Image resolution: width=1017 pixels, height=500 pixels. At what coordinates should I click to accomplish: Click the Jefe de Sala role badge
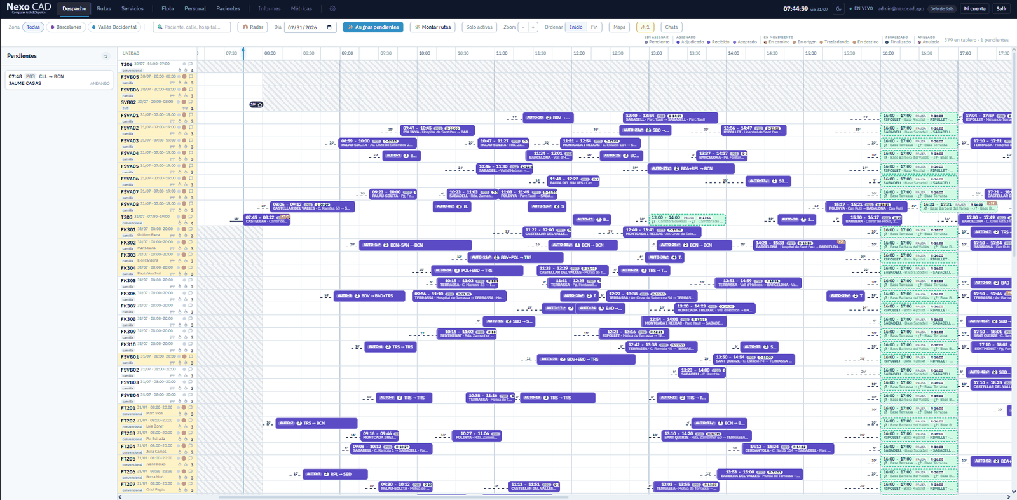pos(943,9)
